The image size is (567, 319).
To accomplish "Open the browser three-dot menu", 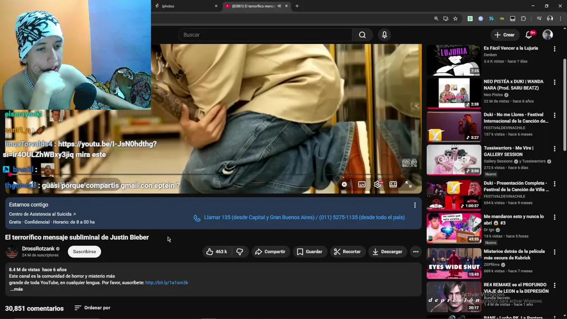I will [560, 19].
